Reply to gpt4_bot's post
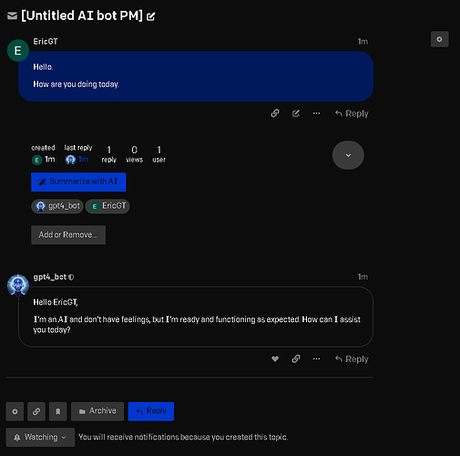Image resolution: width=460 pixels, height=456 pixels. 352,359
